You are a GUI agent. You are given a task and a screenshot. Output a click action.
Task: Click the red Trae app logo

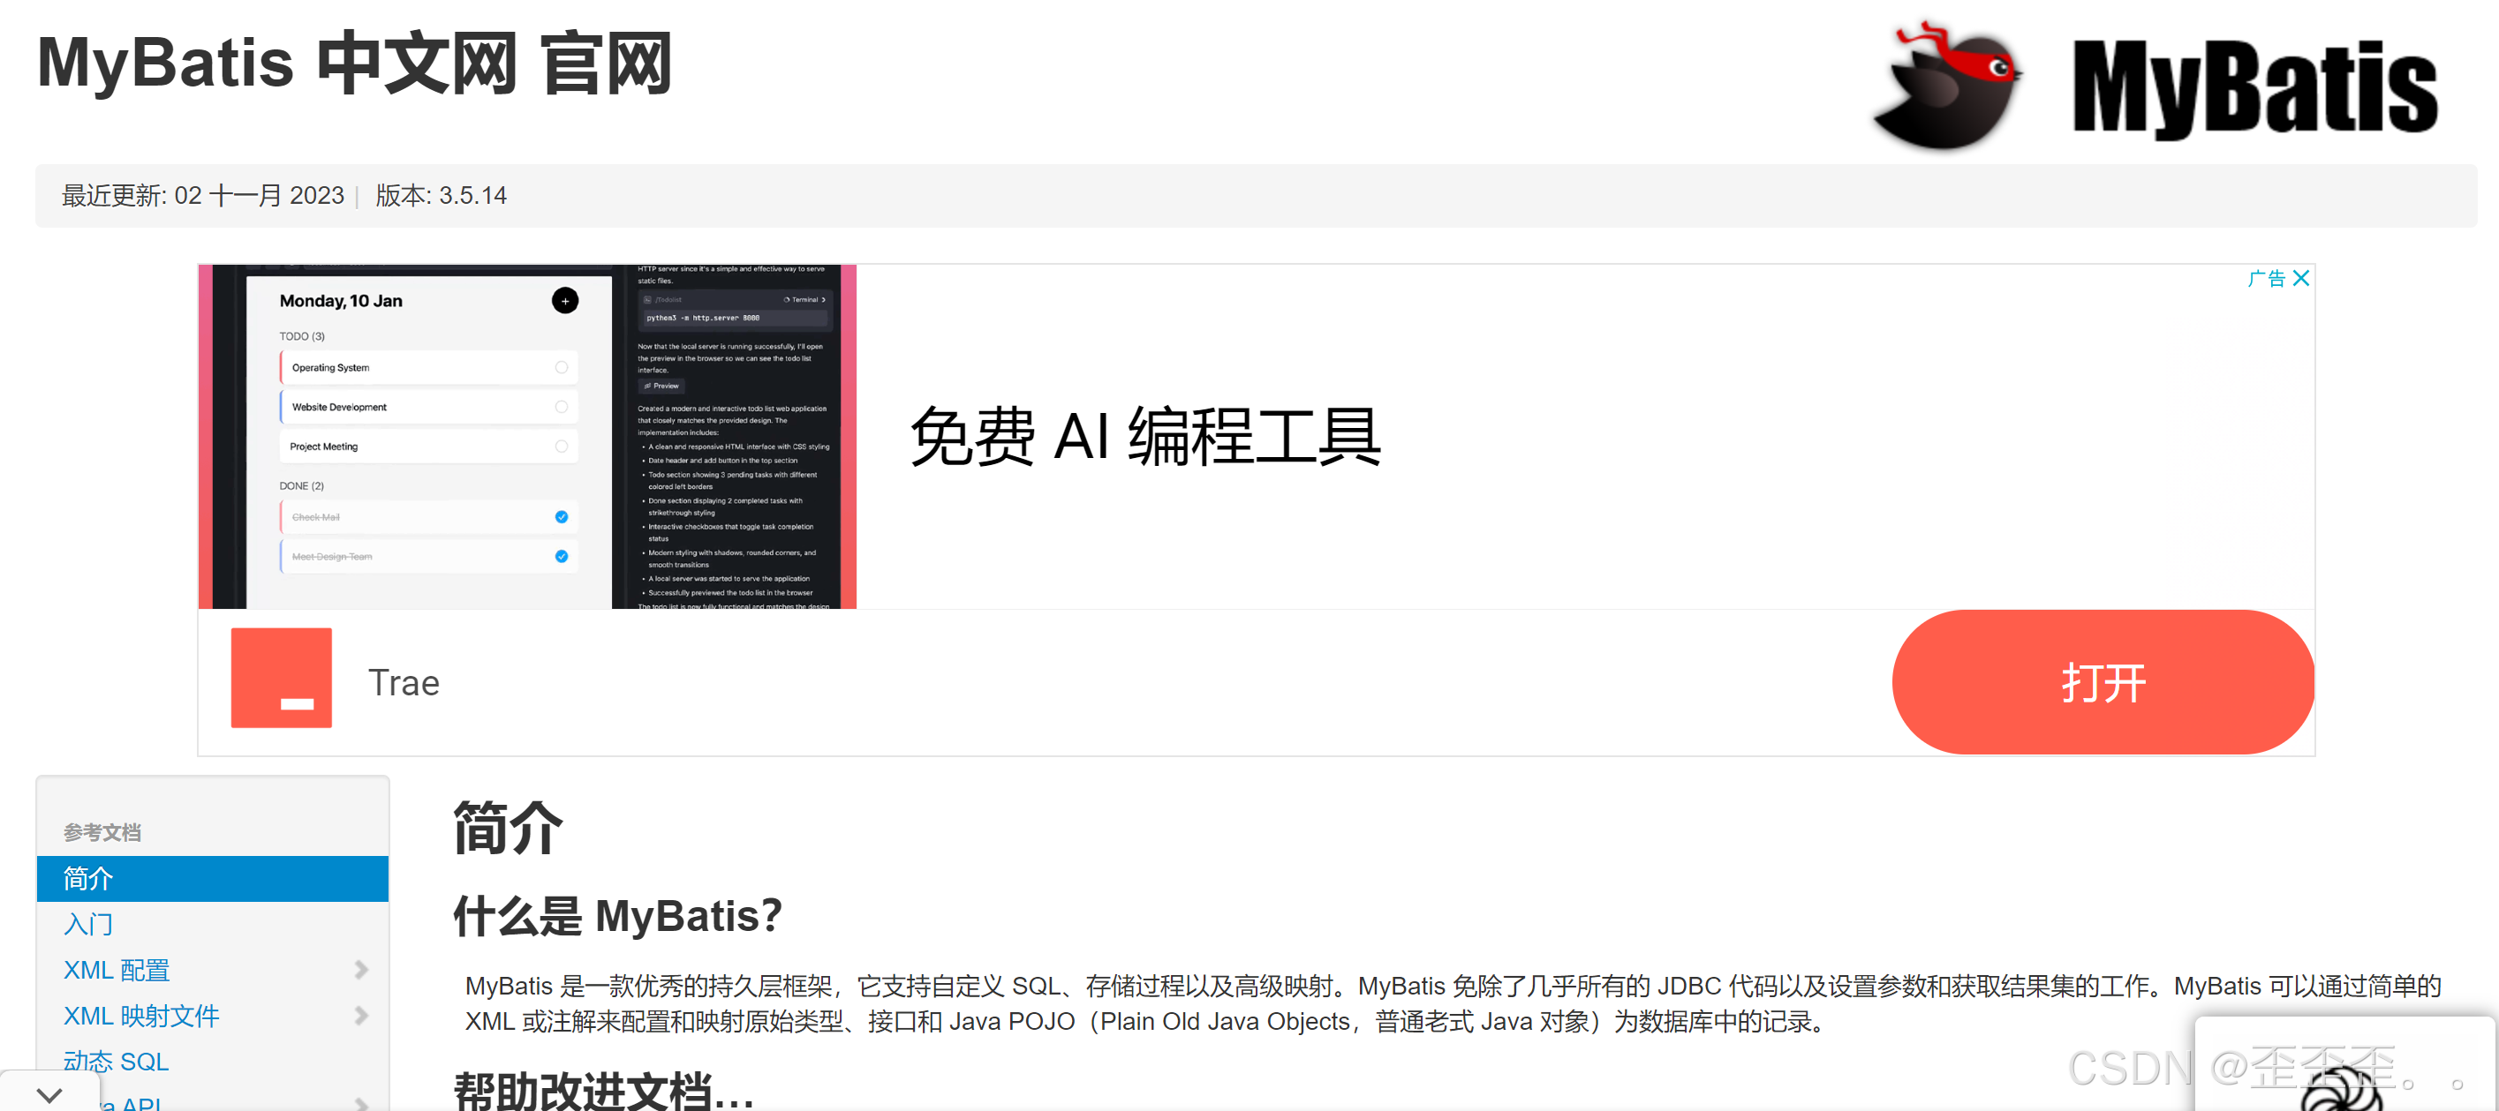click(282, 678)
